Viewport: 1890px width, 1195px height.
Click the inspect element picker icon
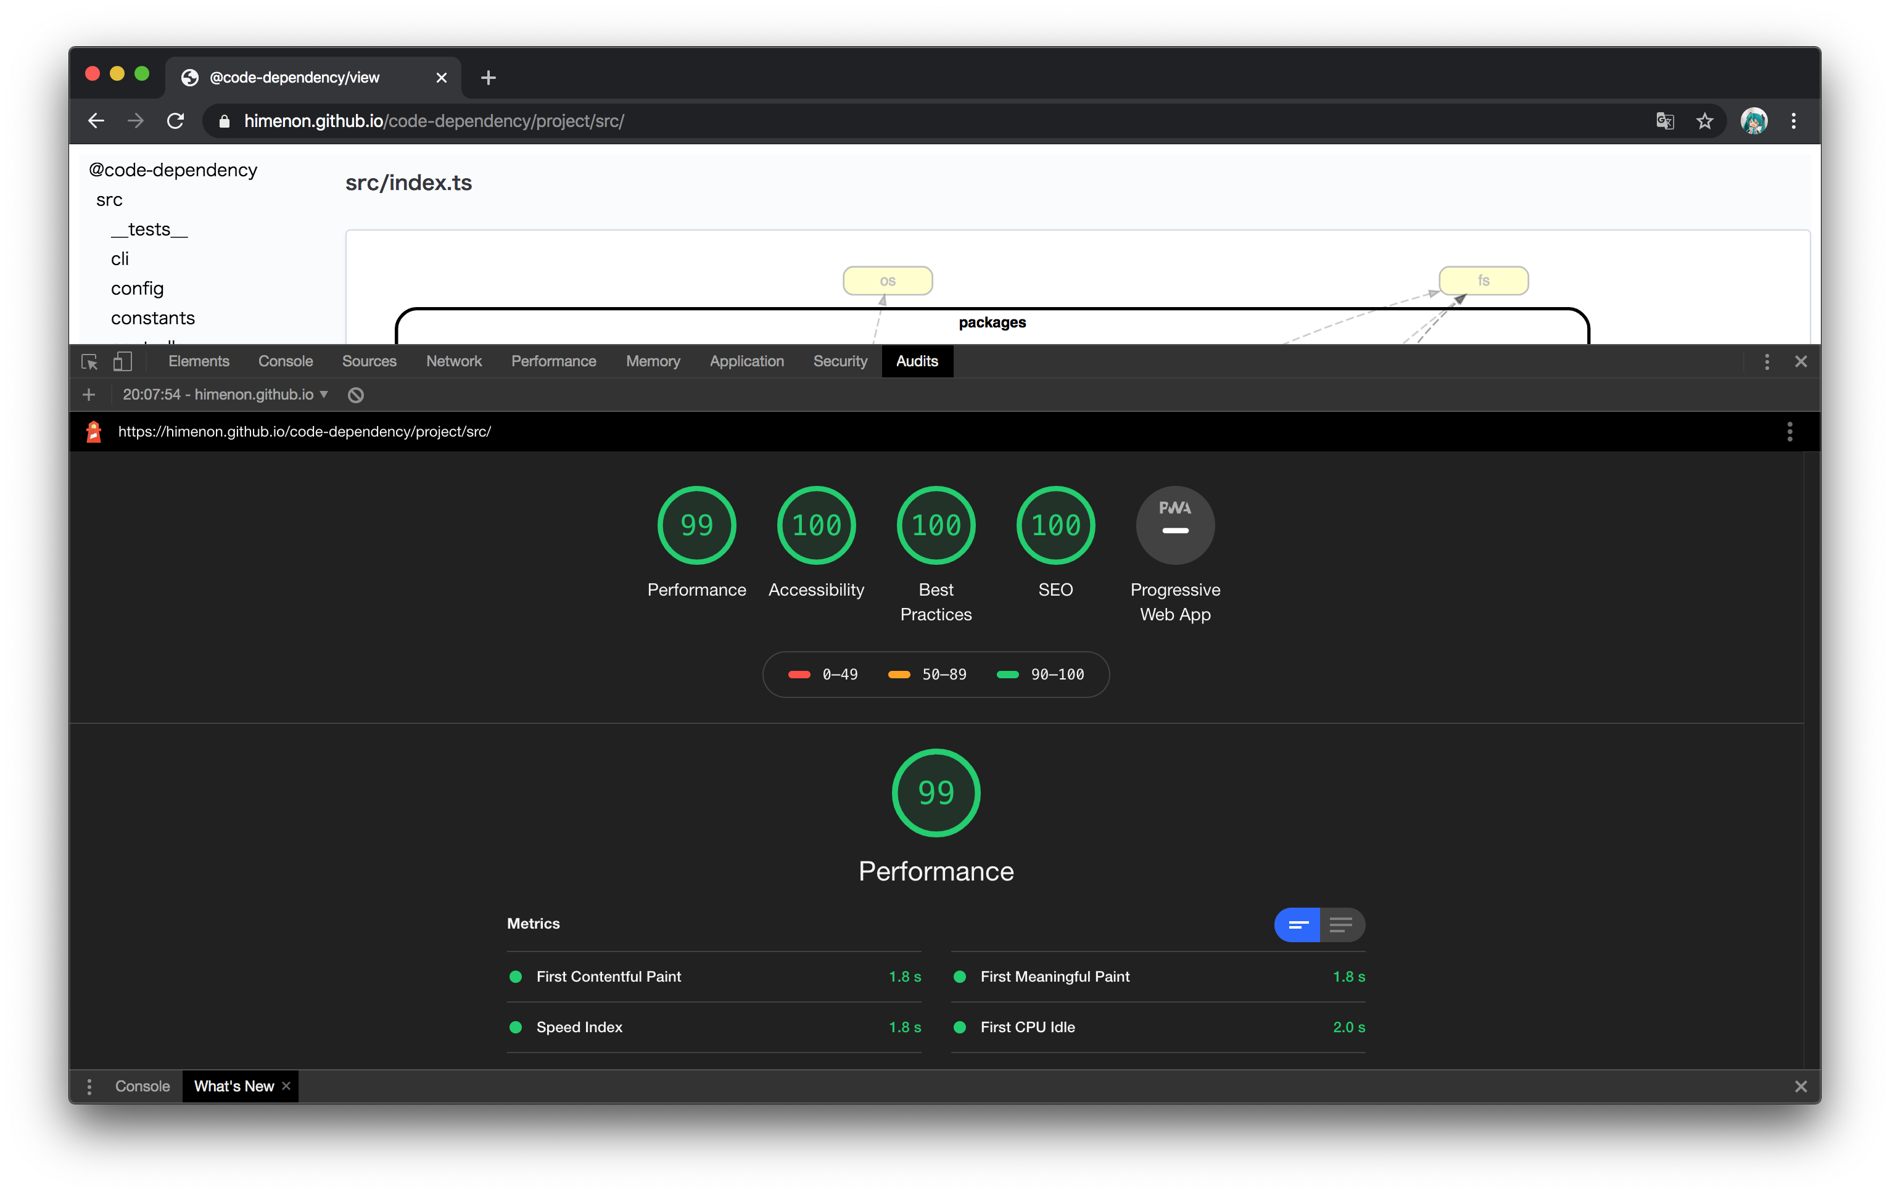89,362
